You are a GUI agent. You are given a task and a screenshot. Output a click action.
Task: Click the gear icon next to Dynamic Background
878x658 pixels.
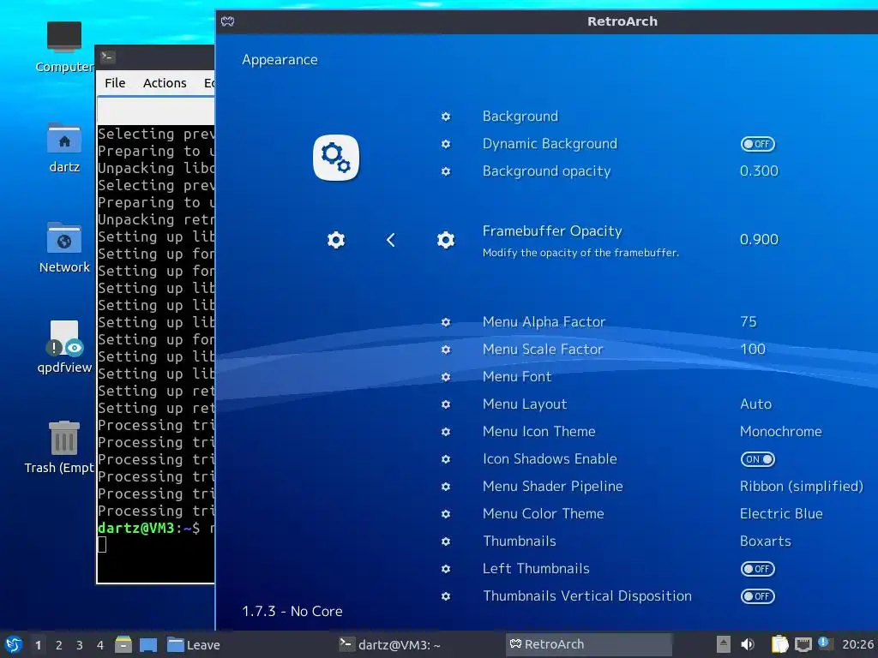click(x=446, y=144)
